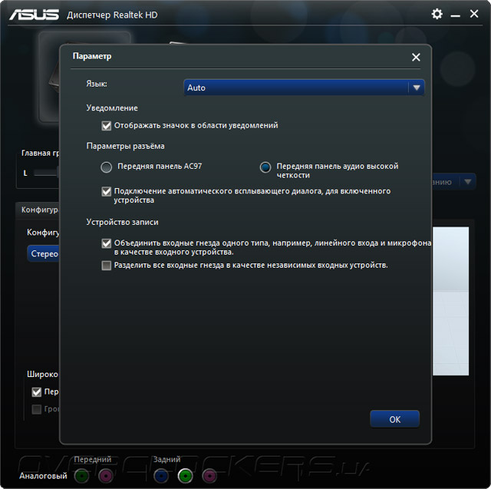Switch to the Конфигур tab in main window
491x489 pixels.
click(x=38, y=210)
